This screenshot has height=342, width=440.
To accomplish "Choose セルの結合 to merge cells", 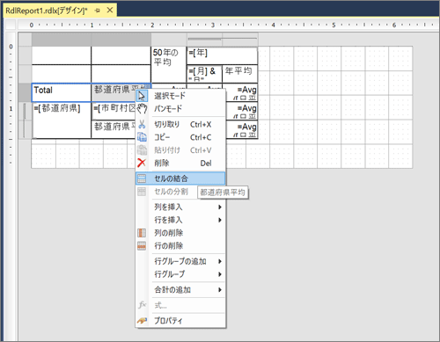I will tap(180, 178).
